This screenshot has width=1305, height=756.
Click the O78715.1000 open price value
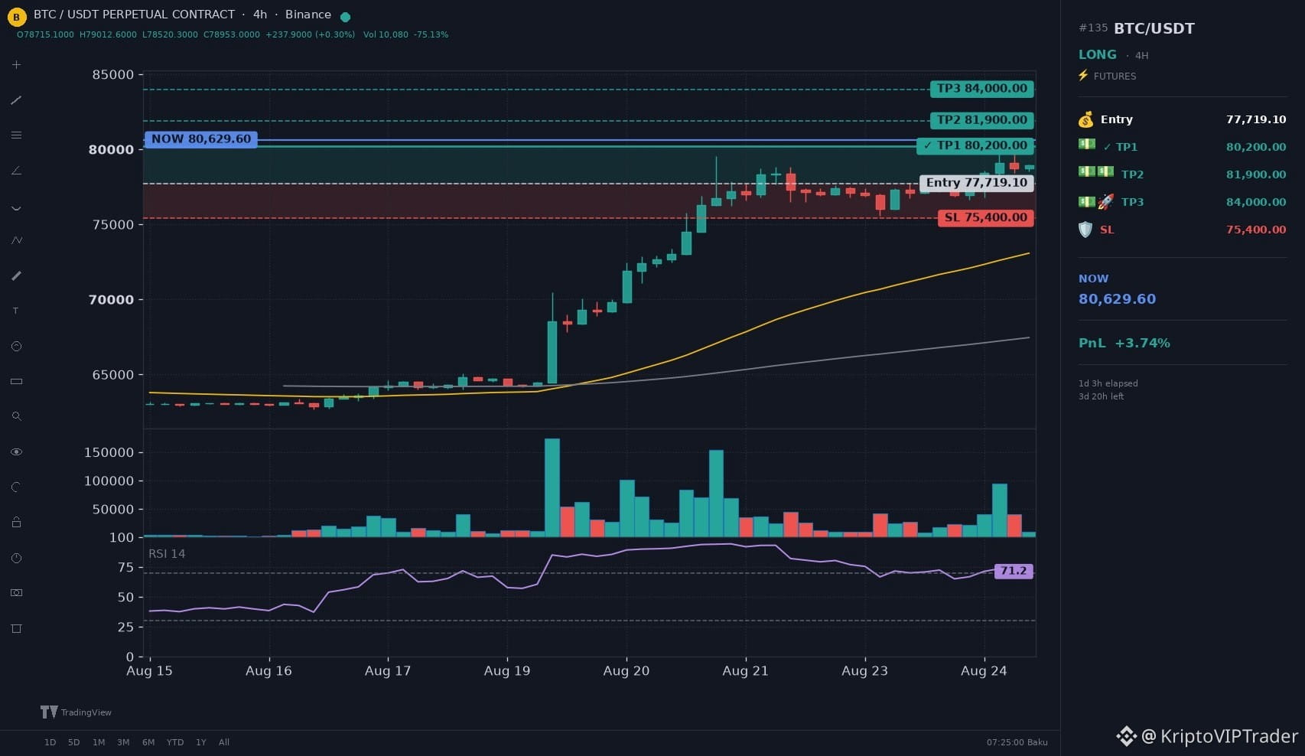45,34
